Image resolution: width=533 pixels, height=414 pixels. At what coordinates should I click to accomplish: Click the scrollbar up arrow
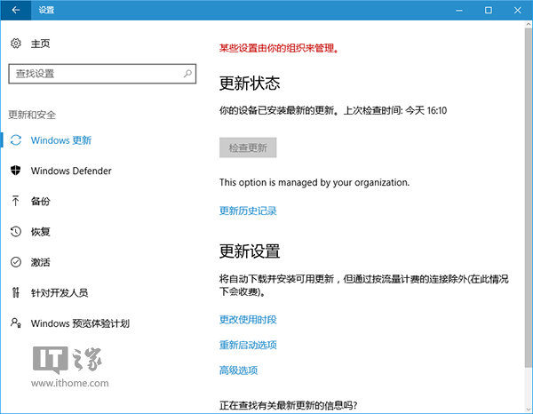529,24
